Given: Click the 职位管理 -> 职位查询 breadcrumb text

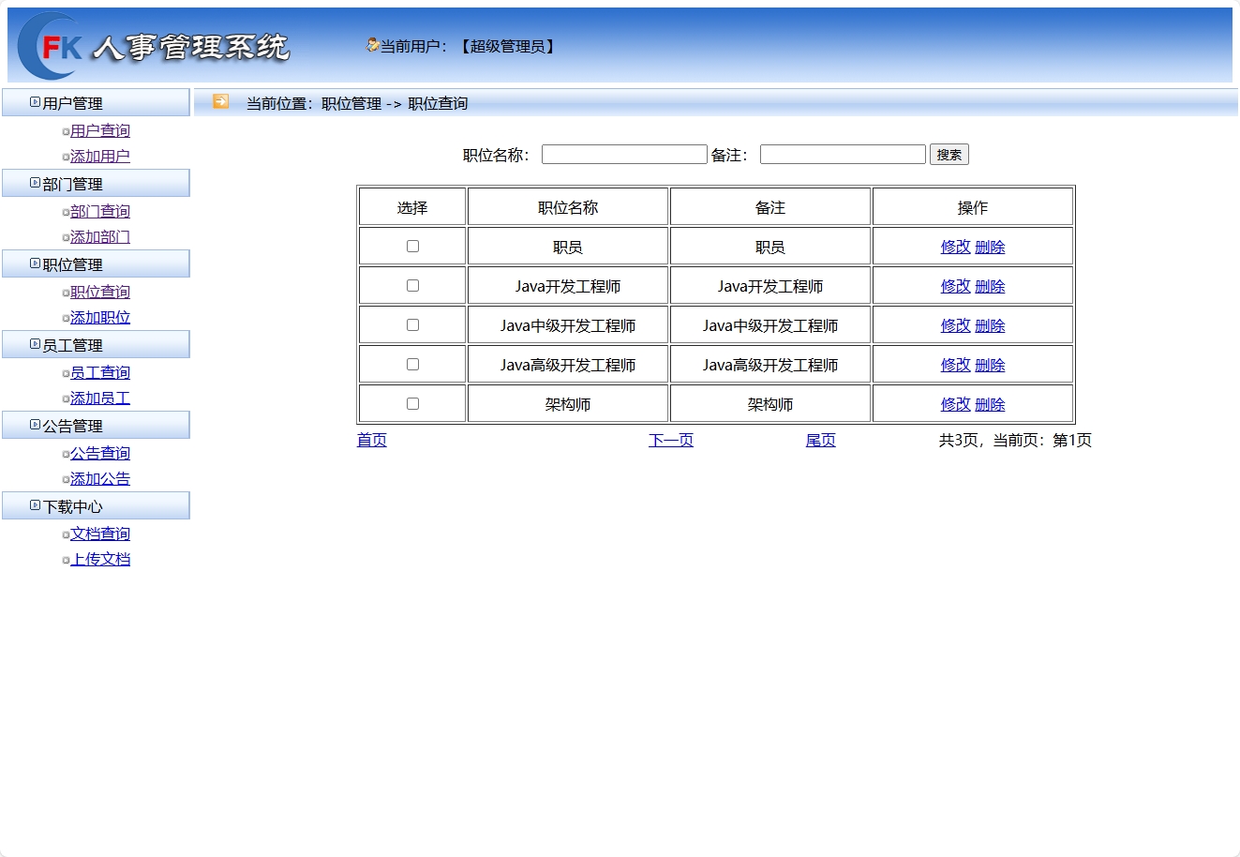Looking at the screenshot, I should (x=395, y=104).
